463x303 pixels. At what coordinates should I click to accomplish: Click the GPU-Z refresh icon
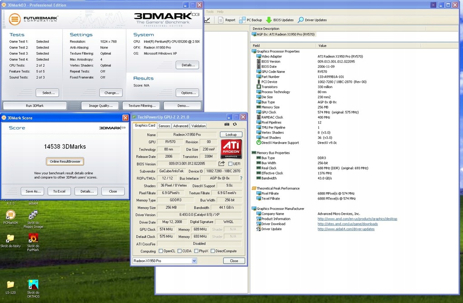[235, 124]
